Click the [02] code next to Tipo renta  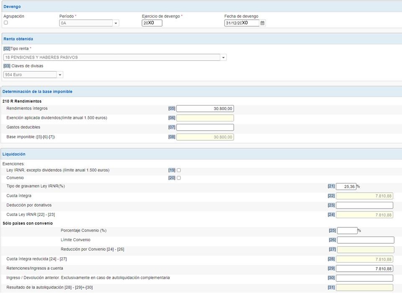pos(7,49)
